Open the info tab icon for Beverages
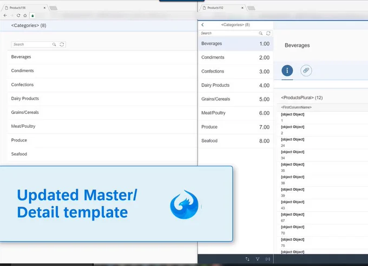Image resolution: width=368 pixels, height=266 pixels. pos(287,70)
